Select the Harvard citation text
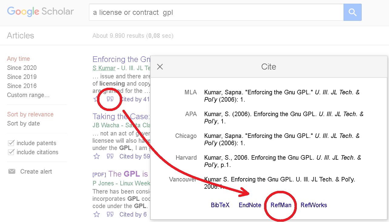 coord(283,161)
